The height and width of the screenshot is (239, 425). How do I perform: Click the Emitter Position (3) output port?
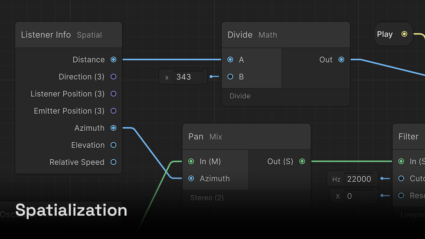pyautogui.click(x=113, y=111)
